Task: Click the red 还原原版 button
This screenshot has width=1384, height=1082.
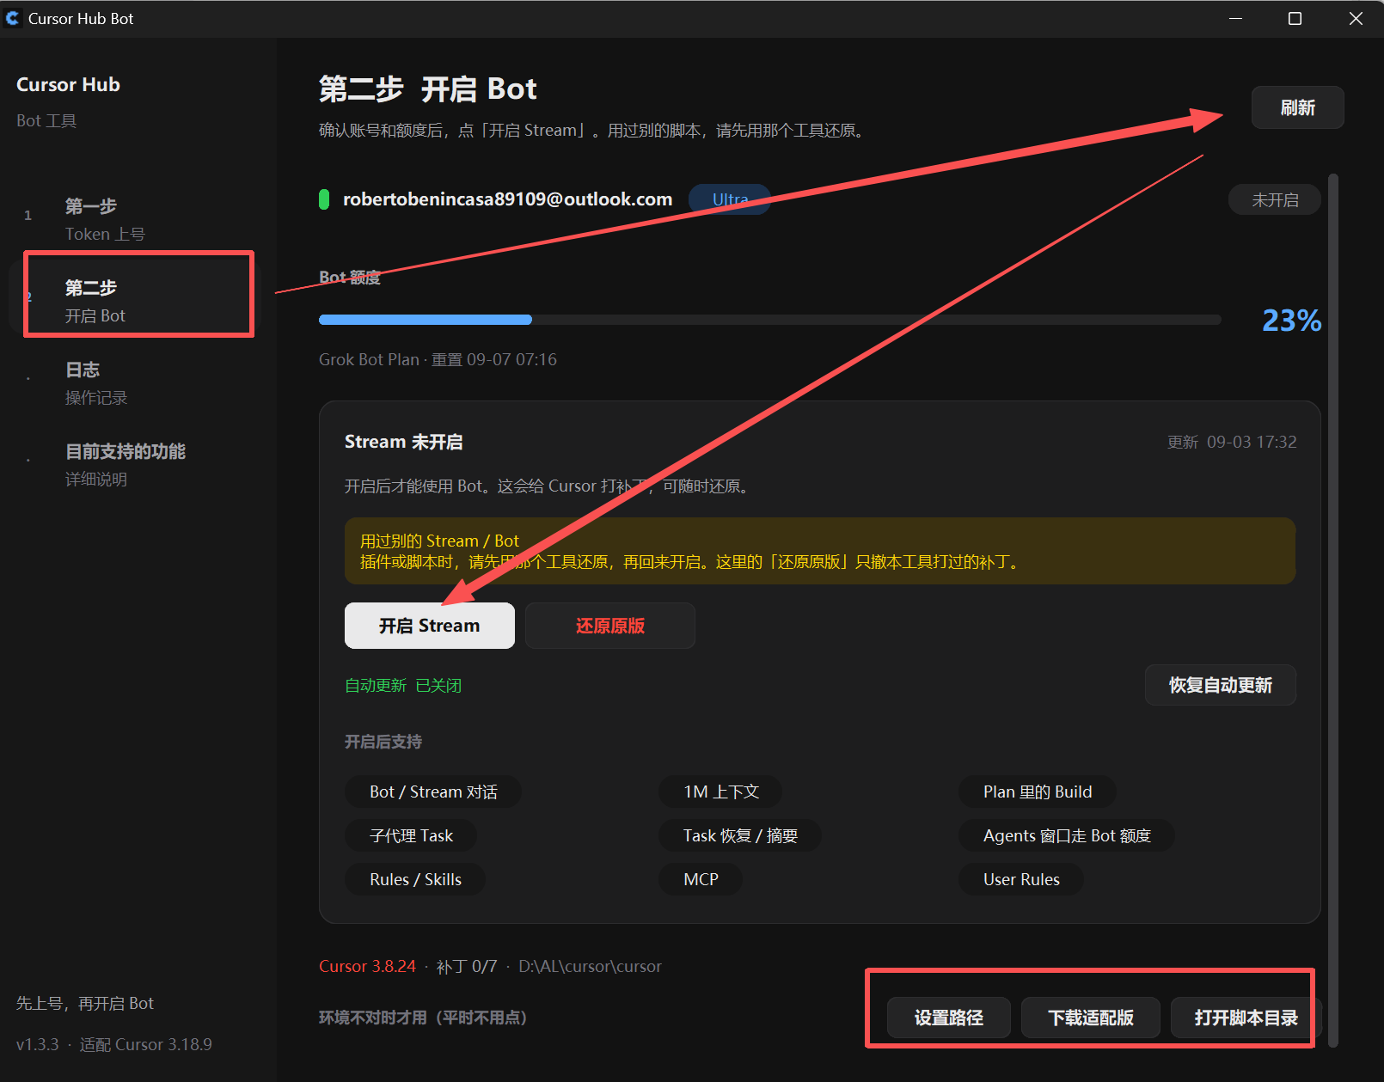Action: [610, 626]
